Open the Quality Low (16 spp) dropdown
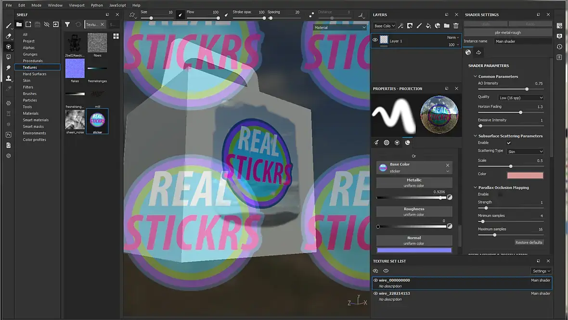Viewport: 568px width, 320px height. (x=521, y=98)
